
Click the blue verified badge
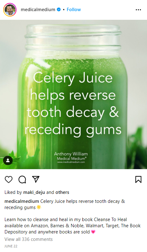tap(59, 10)
